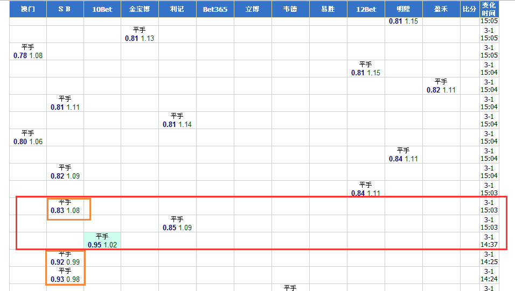Select the 盈禾 odds cell 0.82 1.11
Screen dimensions: 515x291
[441, 86]
